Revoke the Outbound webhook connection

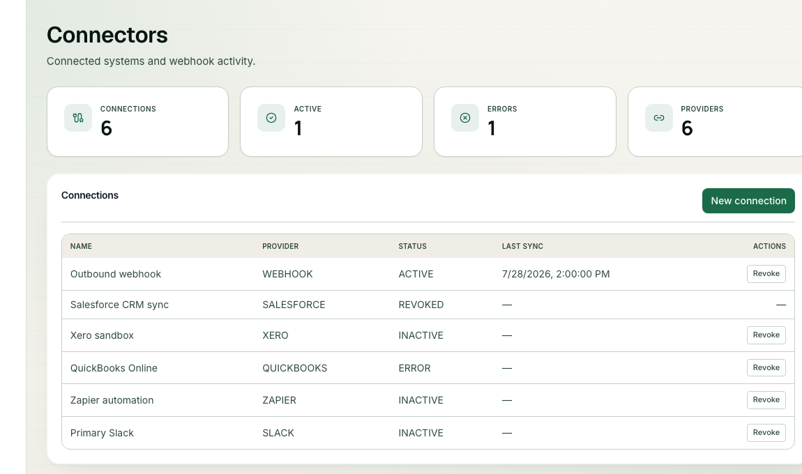(x=766, y=273)
